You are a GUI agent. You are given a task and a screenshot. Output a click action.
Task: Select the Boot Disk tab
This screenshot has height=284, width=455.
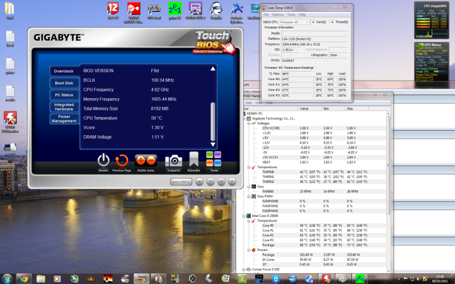(x=64, y=83)
